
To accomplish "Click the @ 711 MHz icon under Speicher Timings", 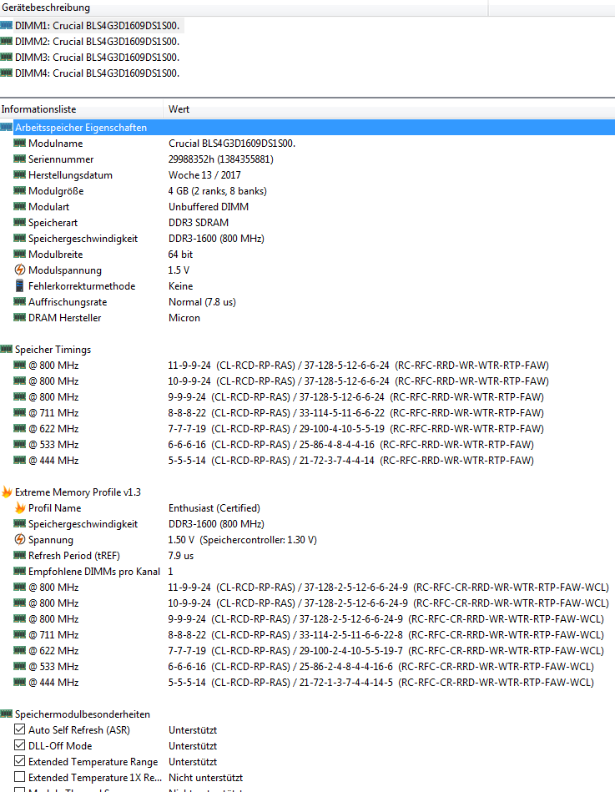I will (x=20, y=412).
